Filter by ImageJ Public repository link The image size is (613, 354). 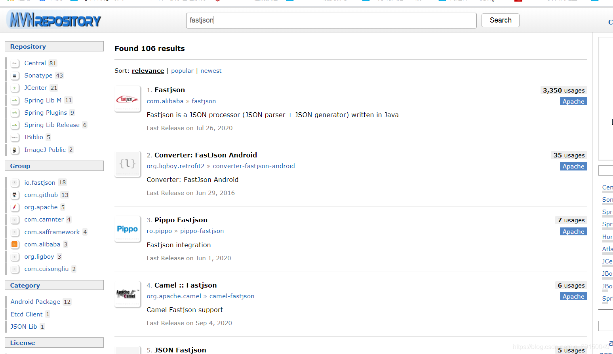click(45, 150)
